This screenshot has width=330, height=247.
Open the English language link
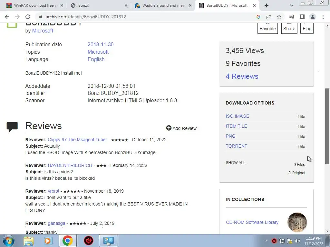point(96,59)
